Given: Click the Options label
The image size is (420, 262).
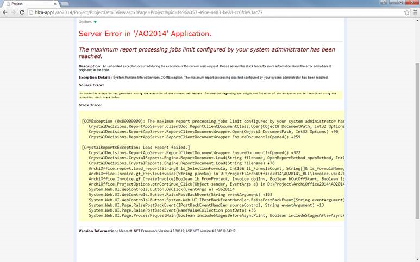Looking at the screenshot, I should (x=85, y=22).
